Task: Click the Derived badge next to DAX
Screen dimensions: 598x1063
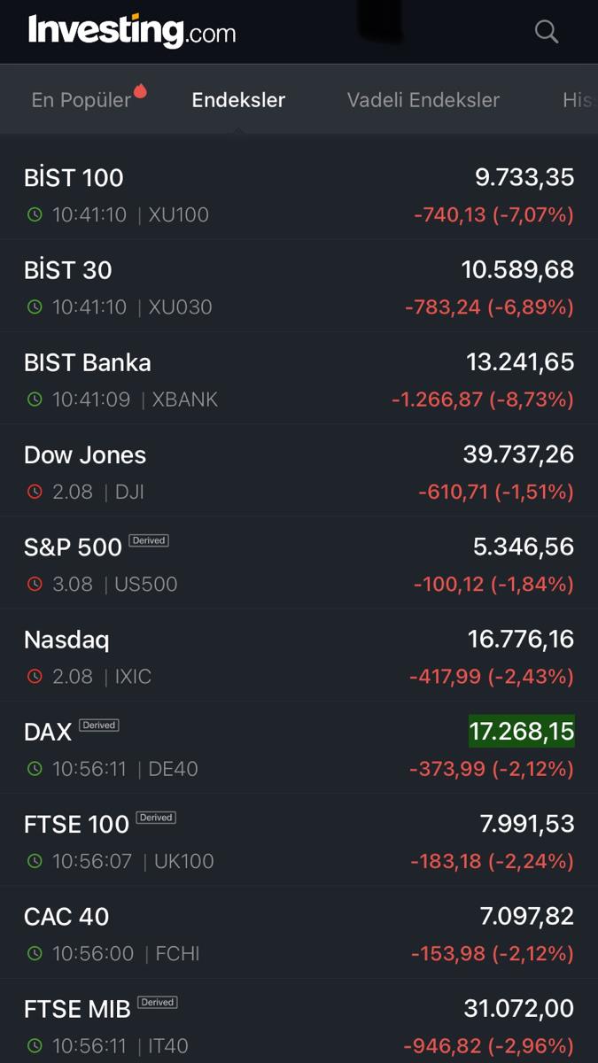Action: (x=99, y=725)
